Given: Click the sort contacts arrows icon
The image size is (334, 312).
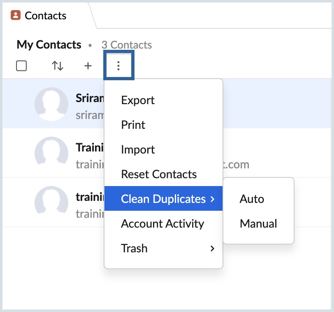Looking at the screenshot, I should [x=58, y=66].
